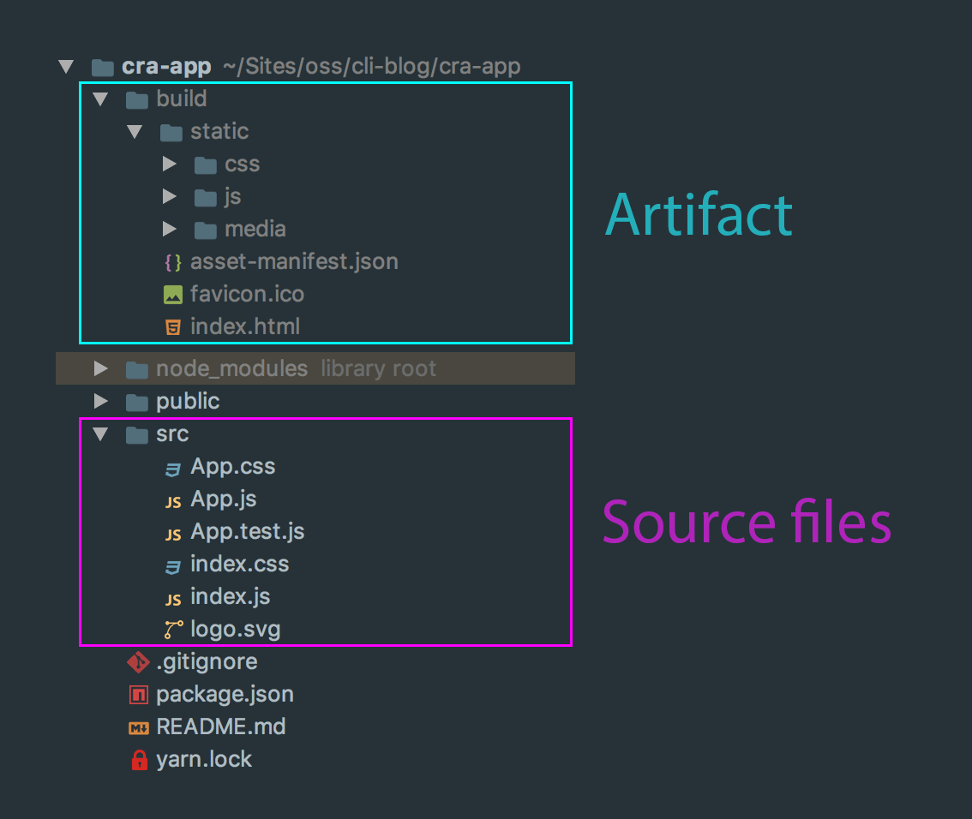Select the App.test.js file
This screenshot has height=819, width=972.
click(x=246, y=531)
